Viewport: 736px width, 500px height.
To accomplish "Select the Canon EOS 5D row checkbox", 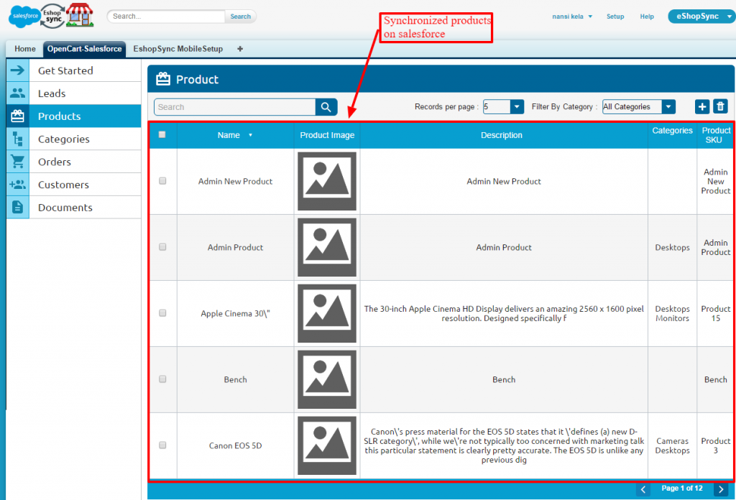I will coord(162,445).
